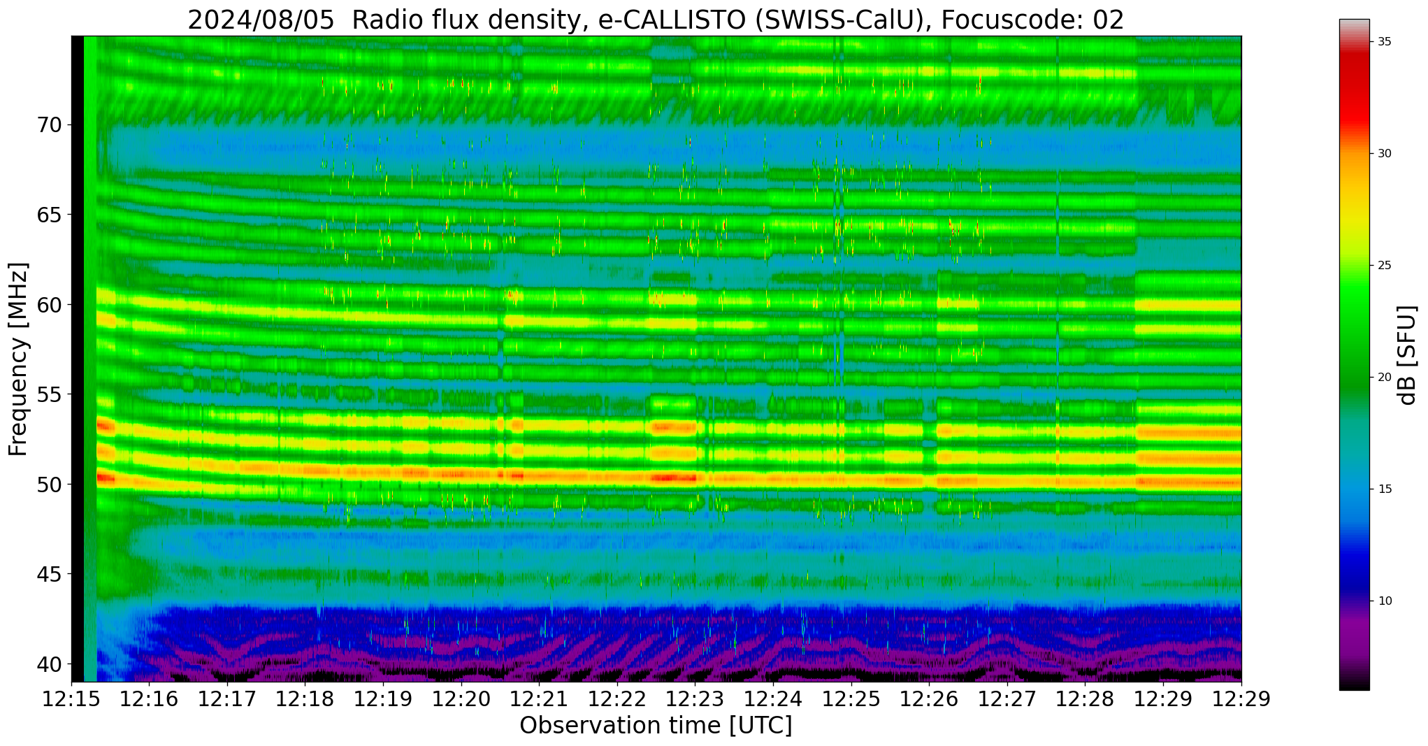Click the 12:16 time tick label
1428x746 pixels.
click(x=150, y=699)
